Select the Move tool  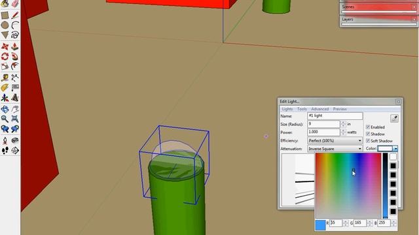5,46
